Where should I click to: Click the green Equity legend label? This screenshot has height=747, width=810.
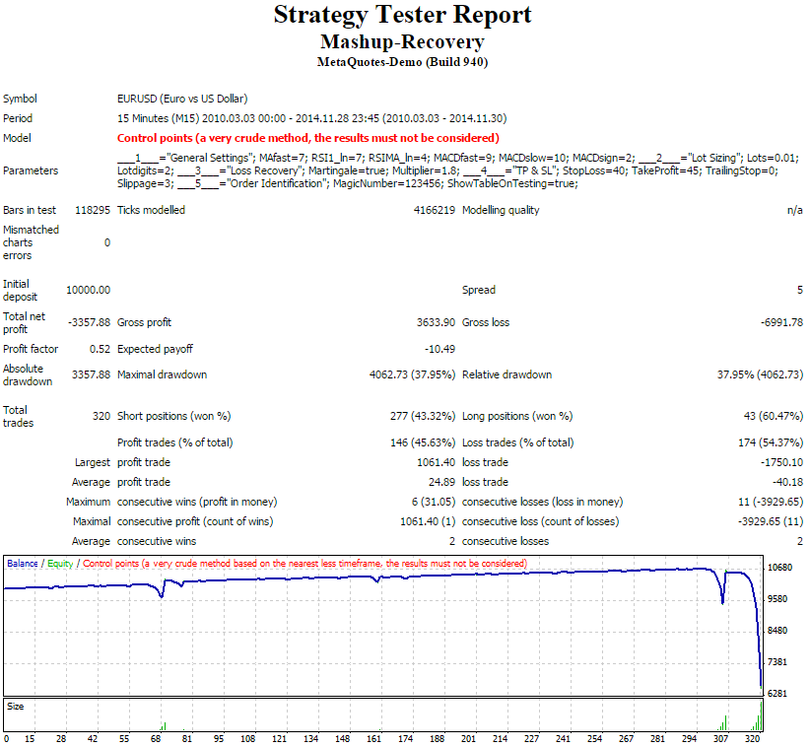click(x=60, y=564)
